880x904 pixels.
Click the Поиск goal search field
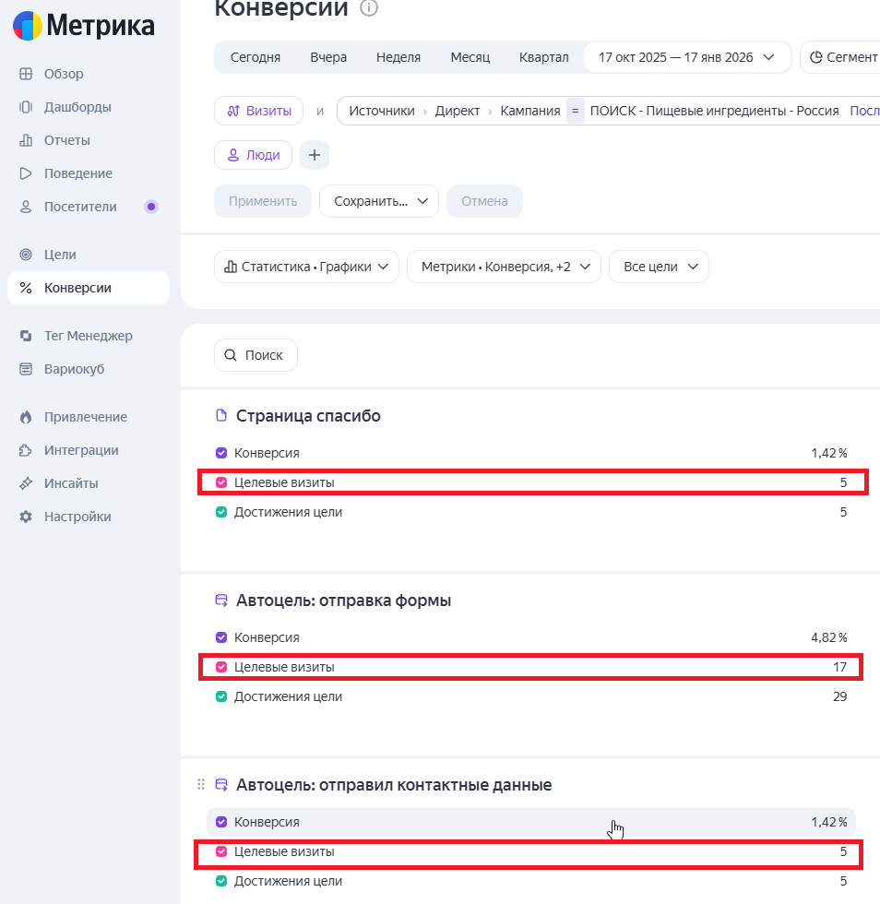pos(256,355)
